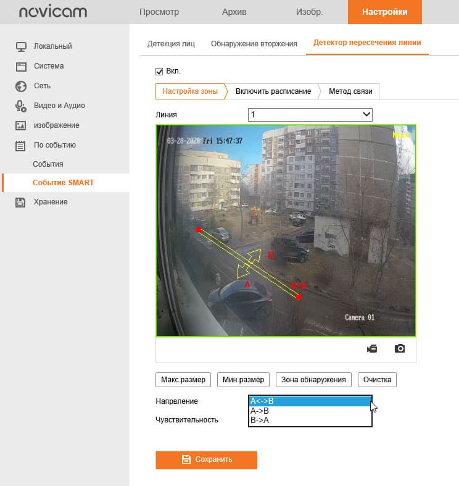The width and height of the screenshot is (459, 486).
Task: Choose B->A direction option
Action: [x=310, y=421]
